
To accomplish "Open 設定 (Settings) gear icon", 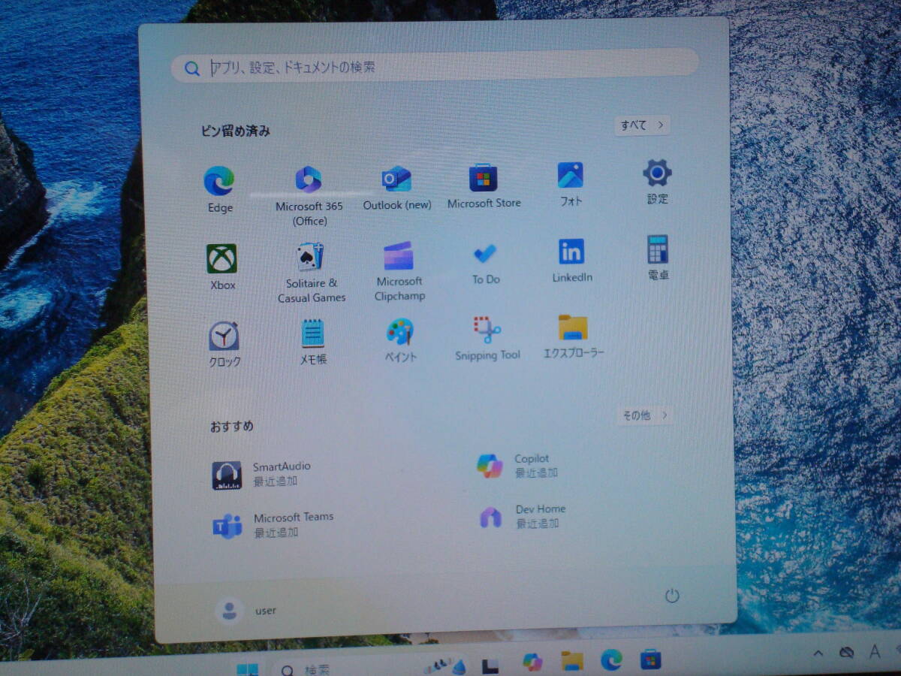I will (x=657, y=182).
